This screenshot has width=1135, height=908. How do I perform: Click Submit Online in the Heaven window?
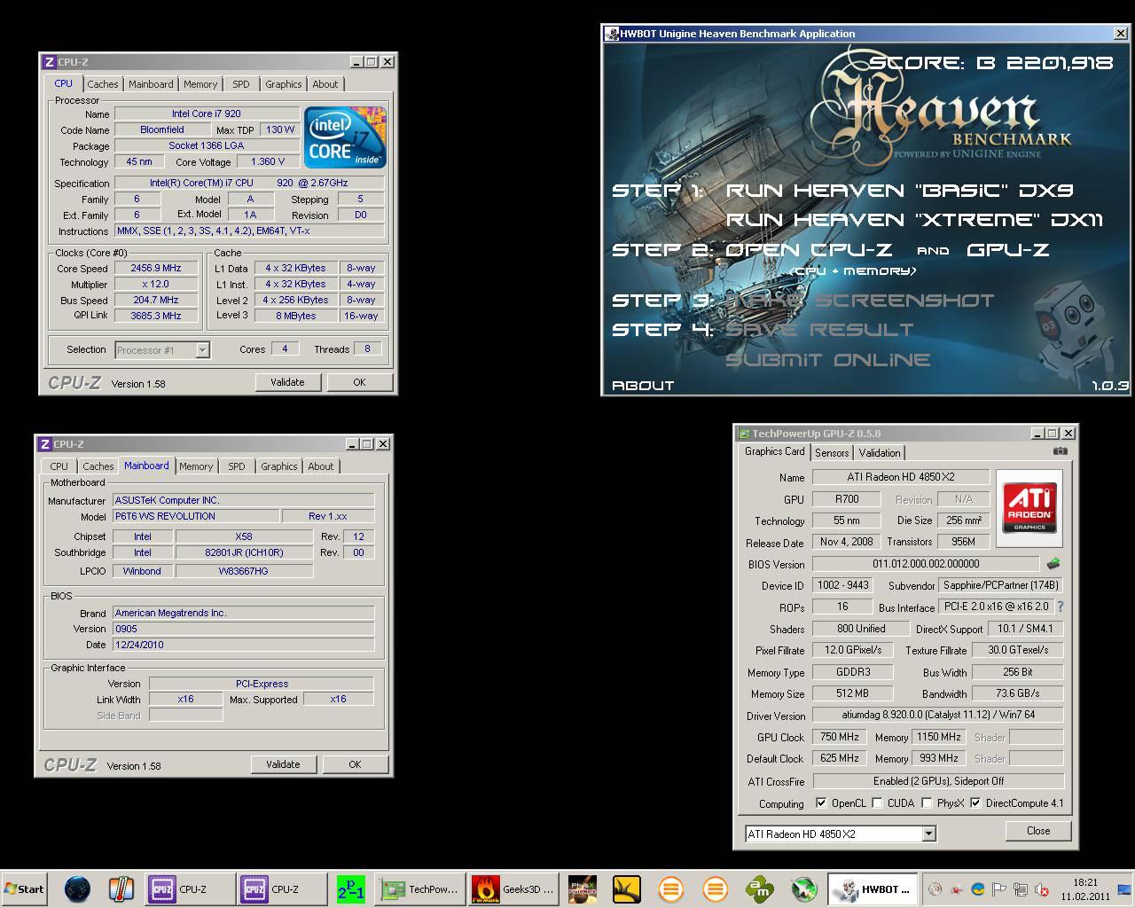pyautogui.click(x=828, y=359)
